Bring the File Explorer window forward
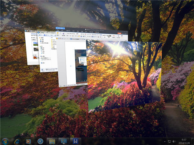This screenshot has width=194, height=145. pyautogui.click(x=48, y=52)
